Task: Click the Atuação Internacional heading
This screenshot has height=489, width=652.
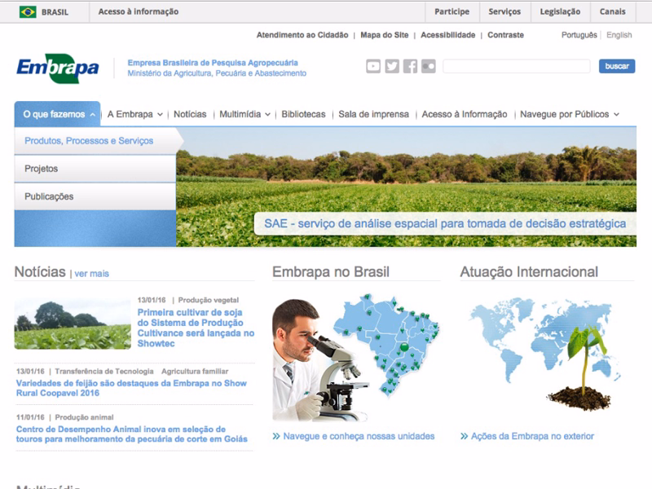Action: click(529, 272)
